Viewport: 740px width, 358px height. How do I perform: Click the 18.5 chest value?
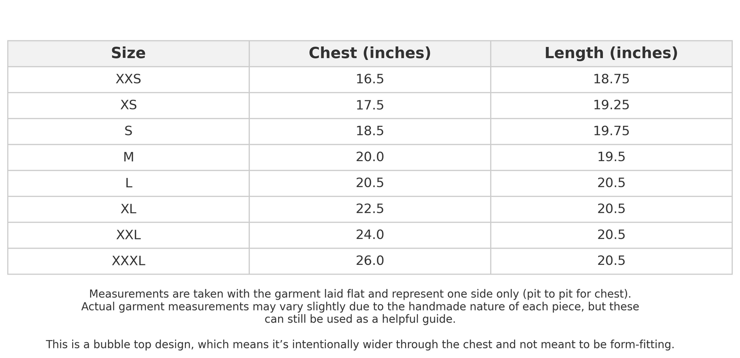click(370, 131)
